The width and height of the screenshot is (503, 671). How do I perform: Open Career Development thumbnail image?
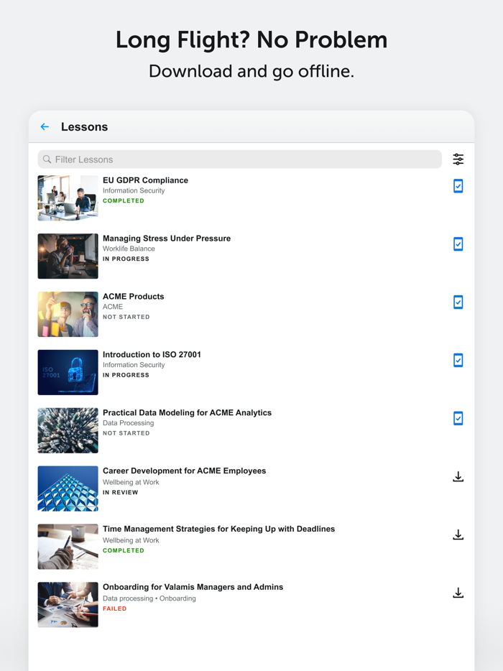pos(68,489)
